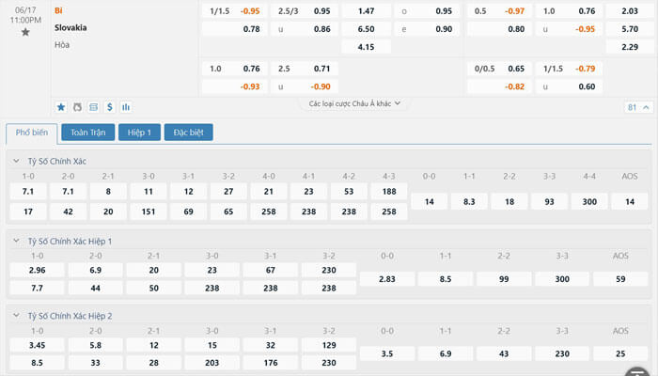Image resolution: width=658 pixels, height=376 pixels.
Task: Choose the -0.93 handicap odds
Action: 235,86
